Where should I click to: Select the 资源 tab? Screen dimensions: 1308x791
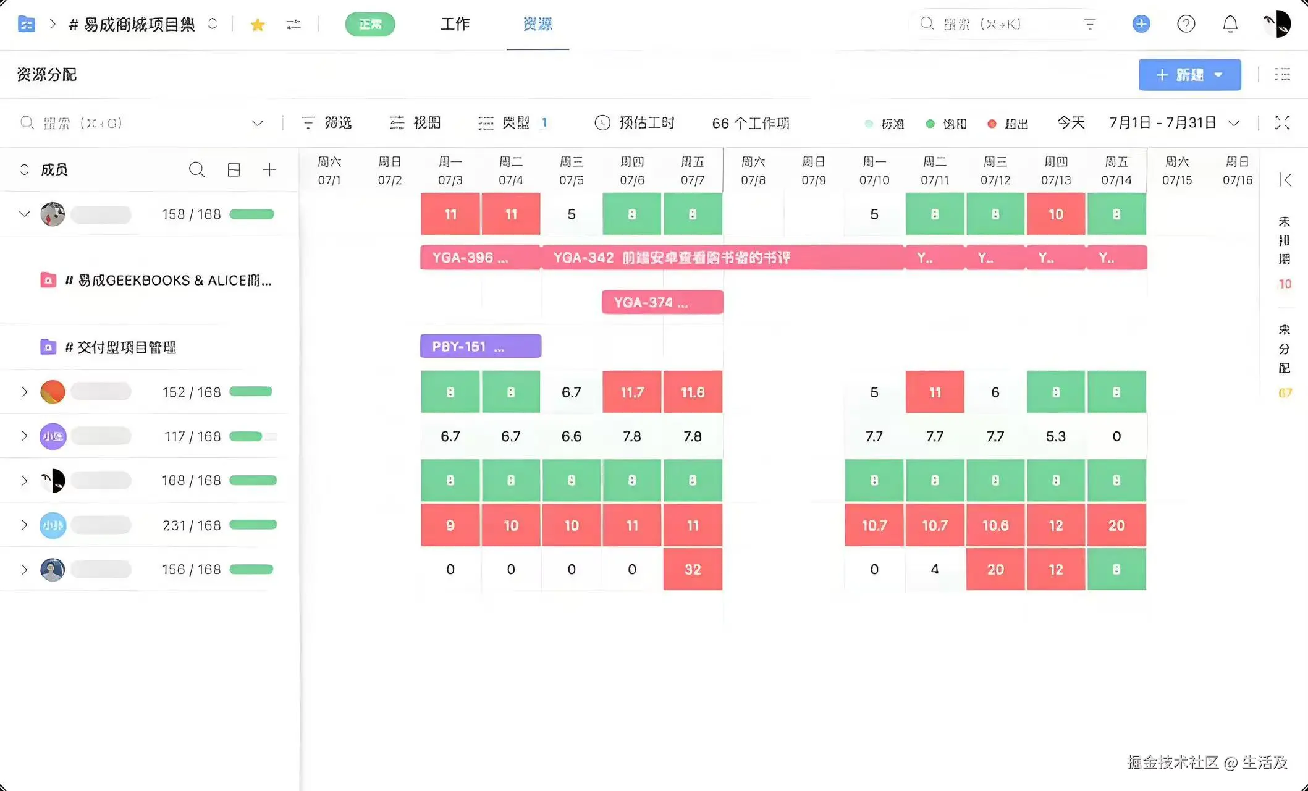pyautogui.click(x=537, y=25)
